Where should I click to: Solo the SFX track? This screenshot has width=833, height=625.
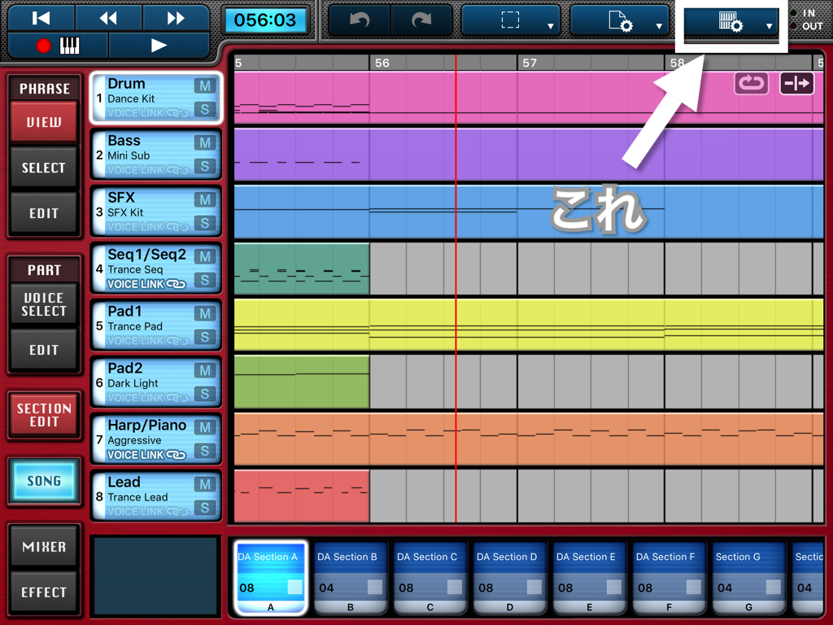click(205, 223)
